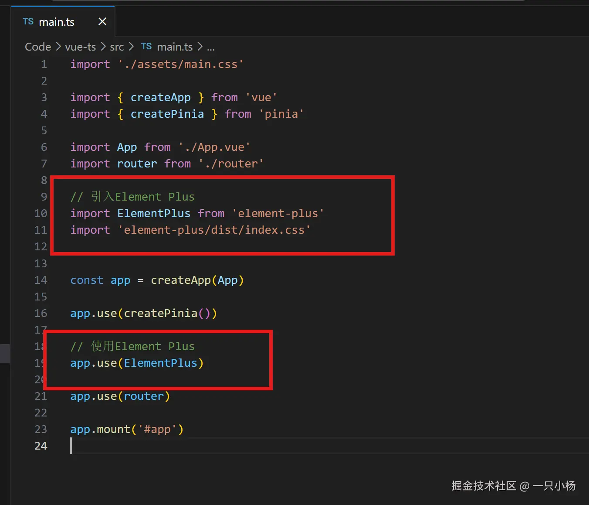Click ElementPlus in the import statement on line 10

154,214
